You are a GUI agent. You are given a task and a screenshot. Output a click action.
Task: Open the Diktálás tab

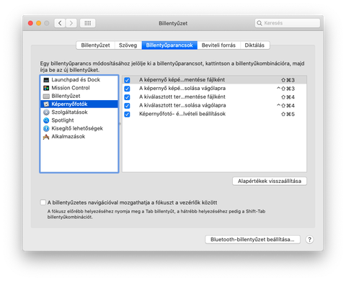point(254,45)
